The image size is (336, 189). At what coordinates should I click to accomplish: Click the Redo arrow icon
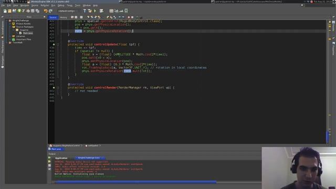50,11
